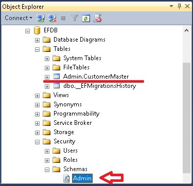Select the System Tables label

coord(82,58)
